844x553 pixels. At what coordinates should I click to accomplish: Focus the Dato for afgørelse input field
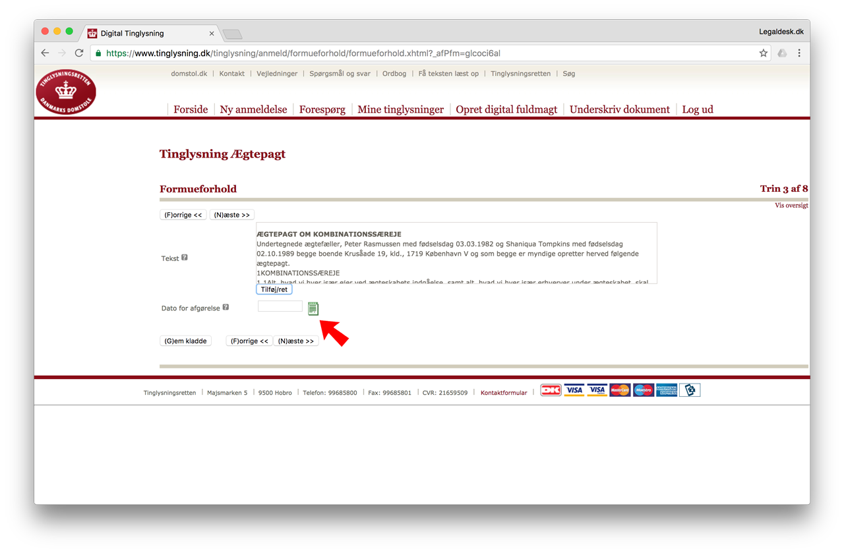[280, 306]
